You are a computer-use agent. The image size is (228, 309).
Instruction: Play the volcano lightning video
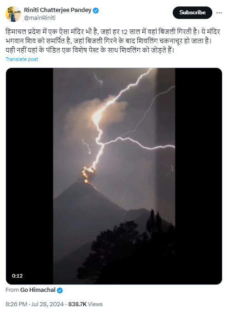[x=114, y=176]
